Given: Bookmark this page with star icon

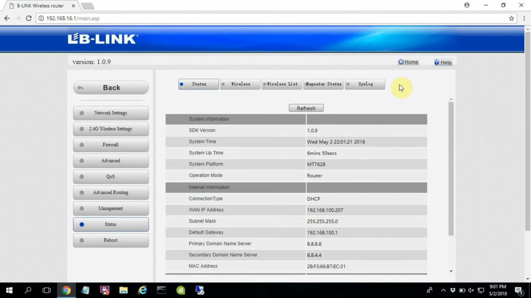Looking at the screenshot, I should (511, 18).
